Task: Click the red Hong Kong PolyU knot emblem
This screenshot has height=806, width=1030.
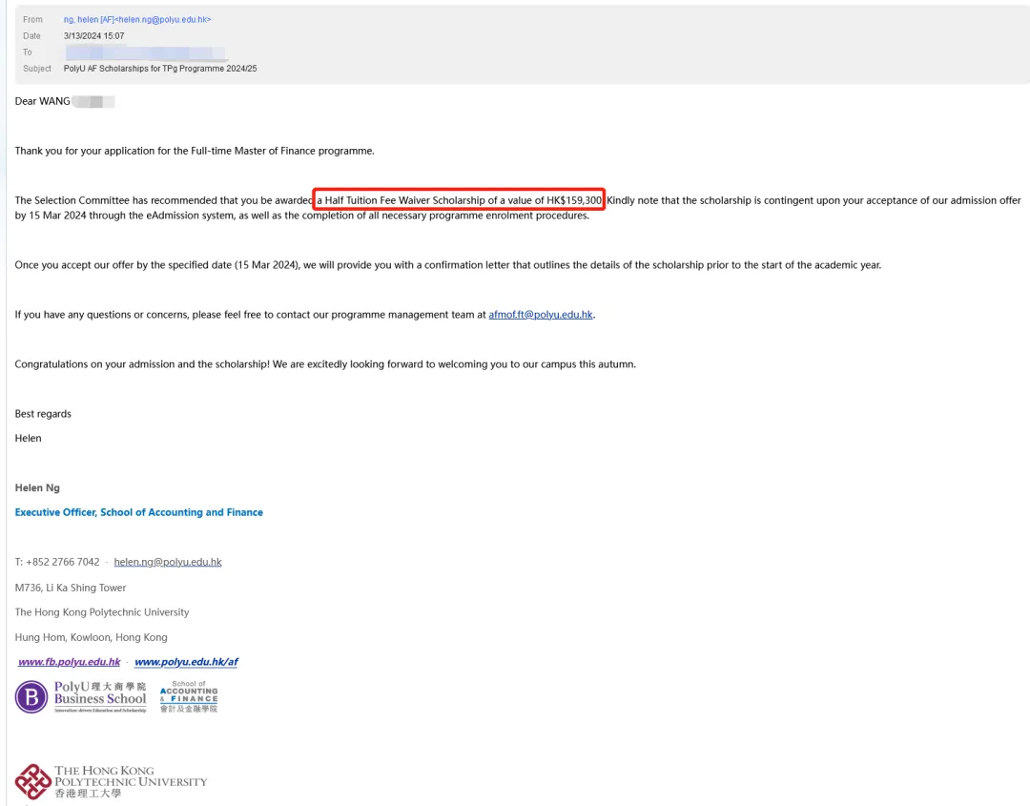Action: pos(33,781)
